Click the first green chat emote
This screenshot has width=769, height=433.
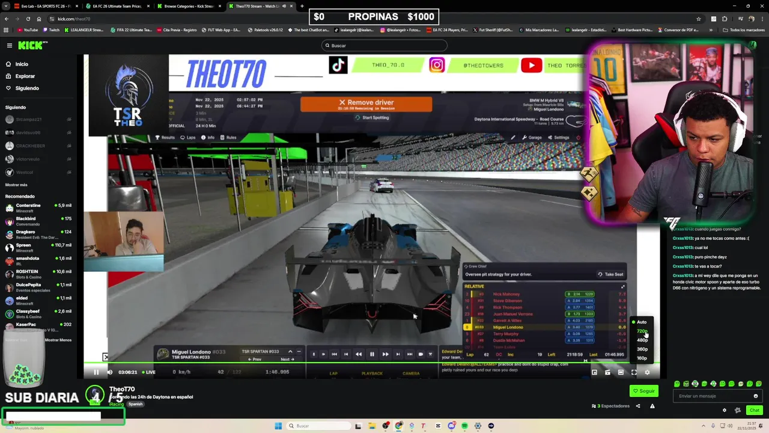pyautogui.click(x=677, y=384)
